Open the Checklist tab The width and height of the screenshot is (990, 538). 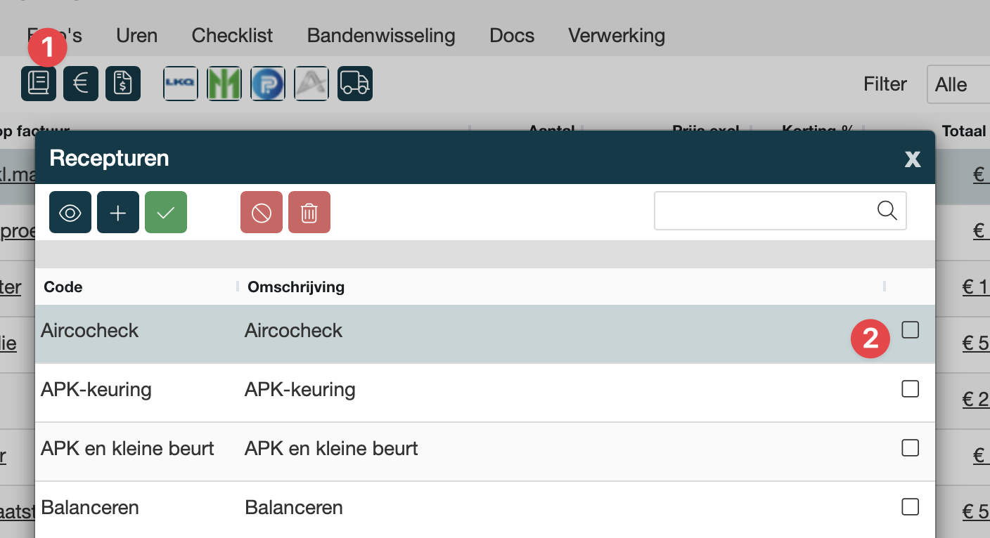(232, 36)
